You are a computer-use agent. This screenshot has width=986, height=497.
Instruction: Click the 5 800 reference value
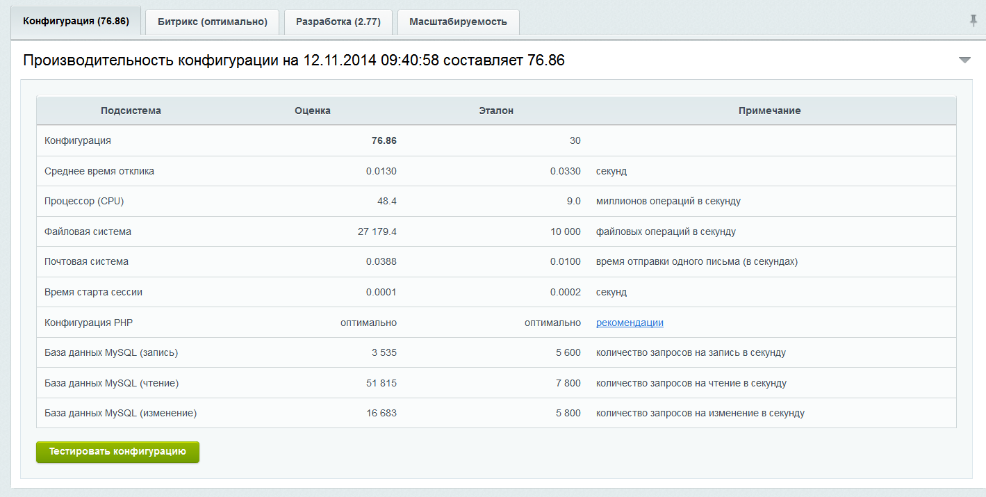[568, 413]
